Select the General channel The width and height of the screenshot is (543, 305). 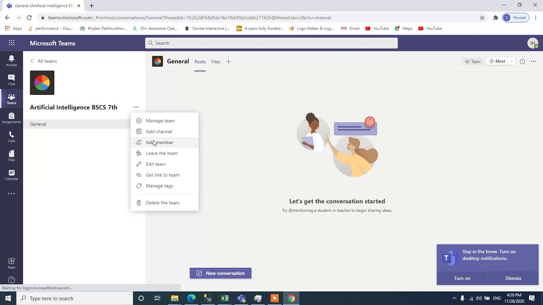tap(76, 124)
